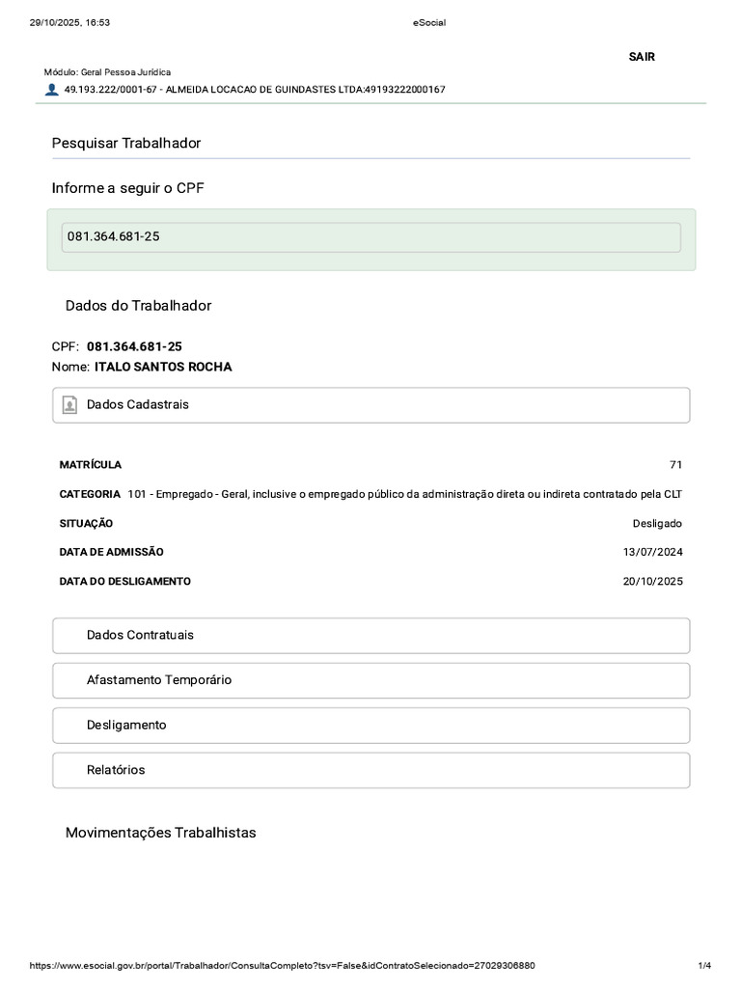Click the Movimentações Trabalhistas heading
Image resolution: width=741 pixels, height=988 pixels.
161,833
